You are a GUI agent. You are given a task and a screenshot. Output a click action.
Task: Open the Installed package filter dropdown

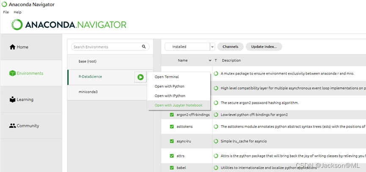tap(190, 47)
